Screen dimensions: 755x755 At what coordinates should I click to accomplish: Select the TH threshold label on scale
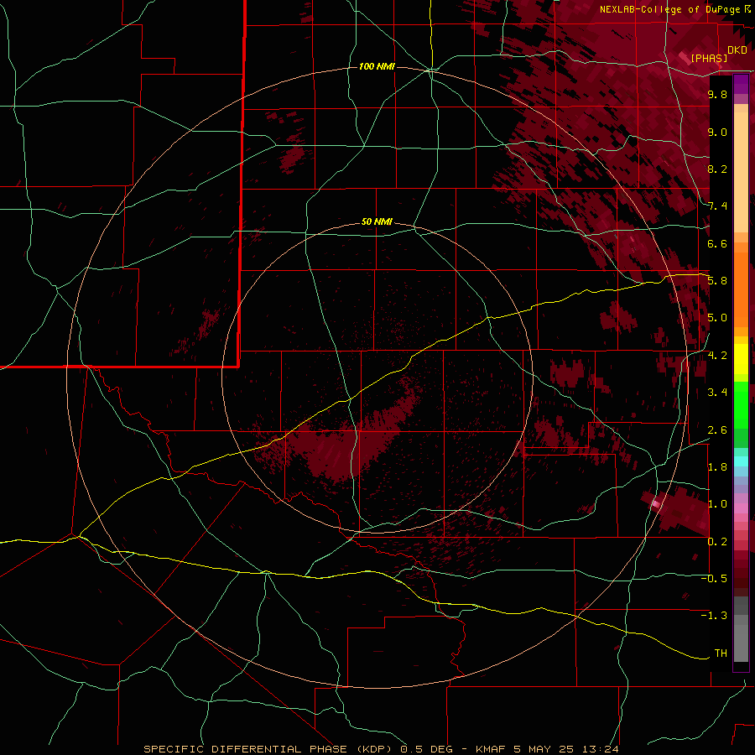pyautogui.click(x=721, y=653)
